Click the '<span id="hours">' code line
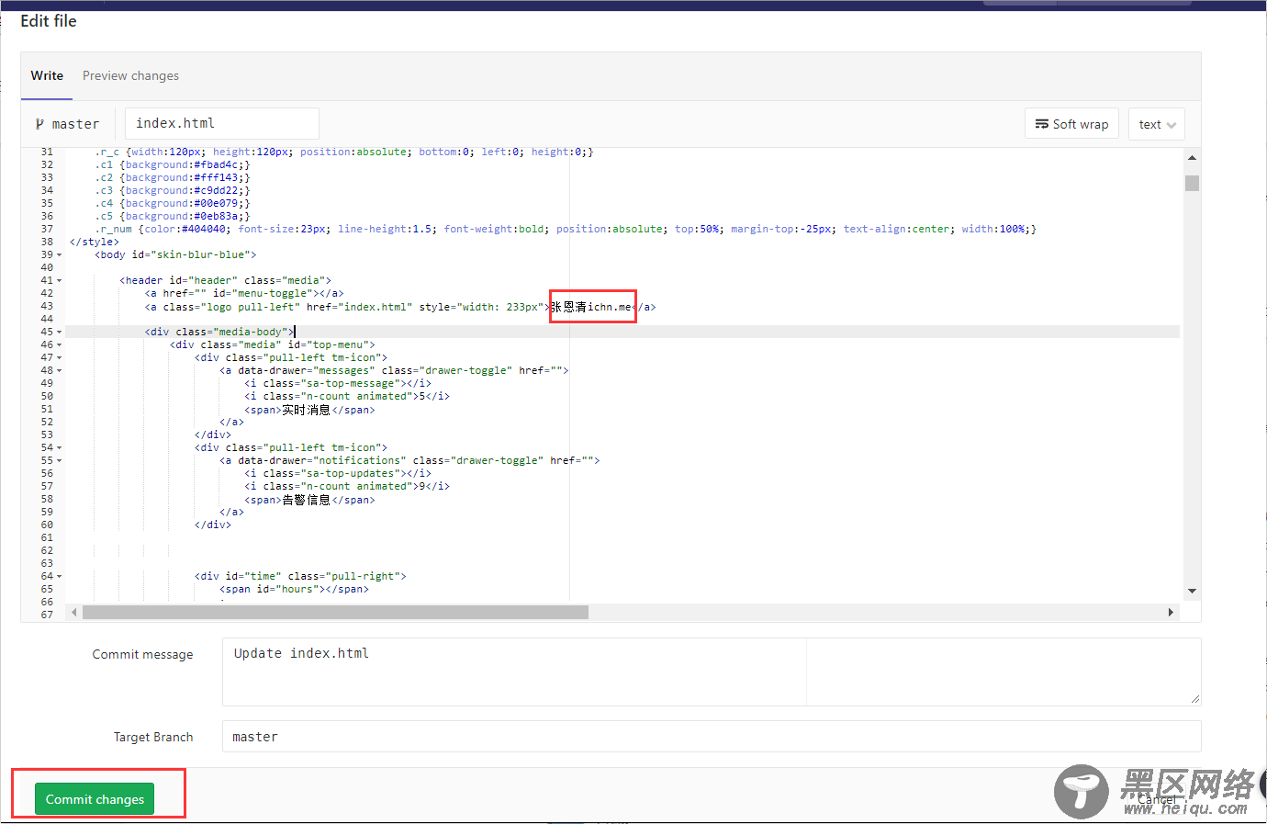1267x824 pixels. click(294, 590)
